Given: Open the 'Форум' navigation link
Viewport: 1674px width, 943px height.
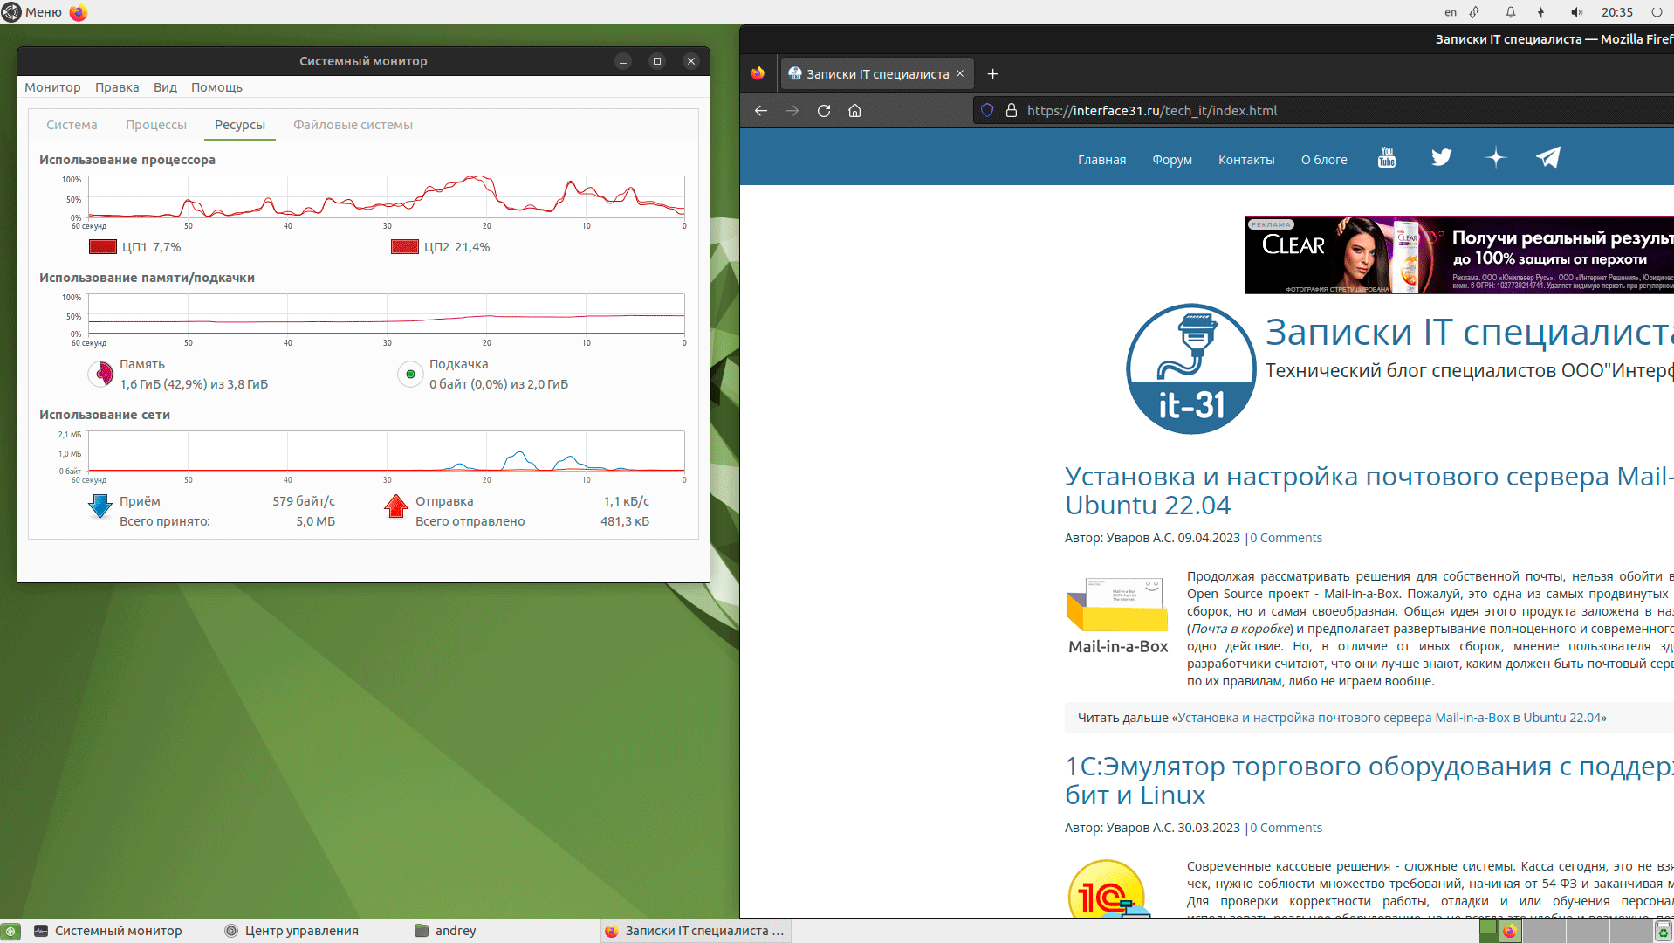Looking at the screenshot, I should [1172, 160].
